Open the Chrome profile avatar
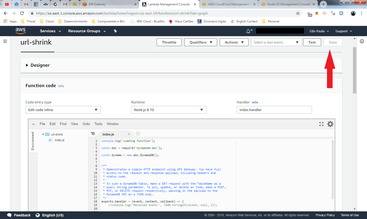The height and width of the screenshot is (219, 367). pos(353,13)
